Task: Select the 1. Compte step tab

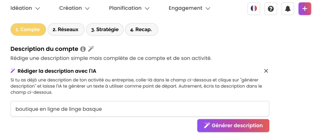Action: coord(28,30)
